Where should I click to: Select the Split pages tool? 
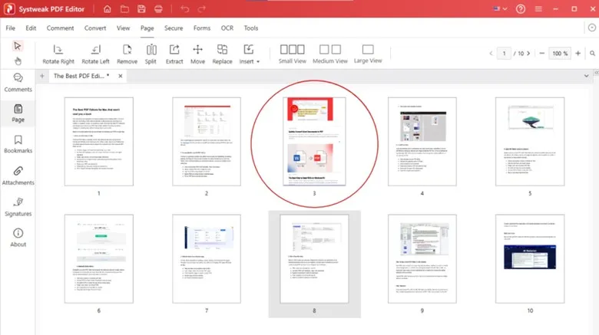pos(151,54)
